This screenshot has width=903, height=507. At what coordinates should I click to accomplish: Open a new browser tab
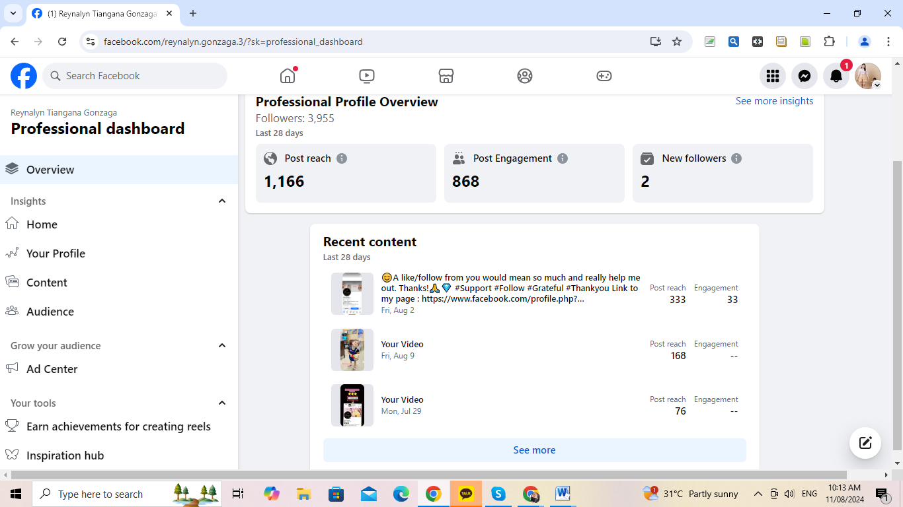pos(193,13)
